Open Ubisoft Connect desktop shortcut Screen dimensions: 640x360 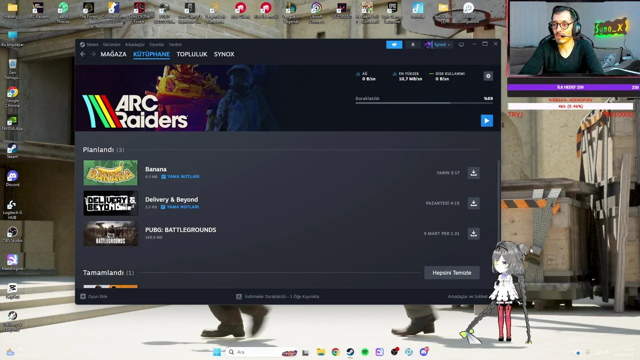[x=316, y=13]
